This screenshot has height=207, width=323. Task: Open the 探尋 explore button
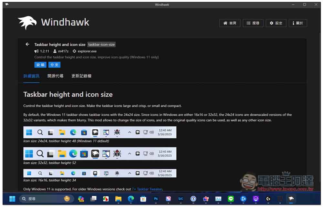pyautogui.click(x=253, y=23)
